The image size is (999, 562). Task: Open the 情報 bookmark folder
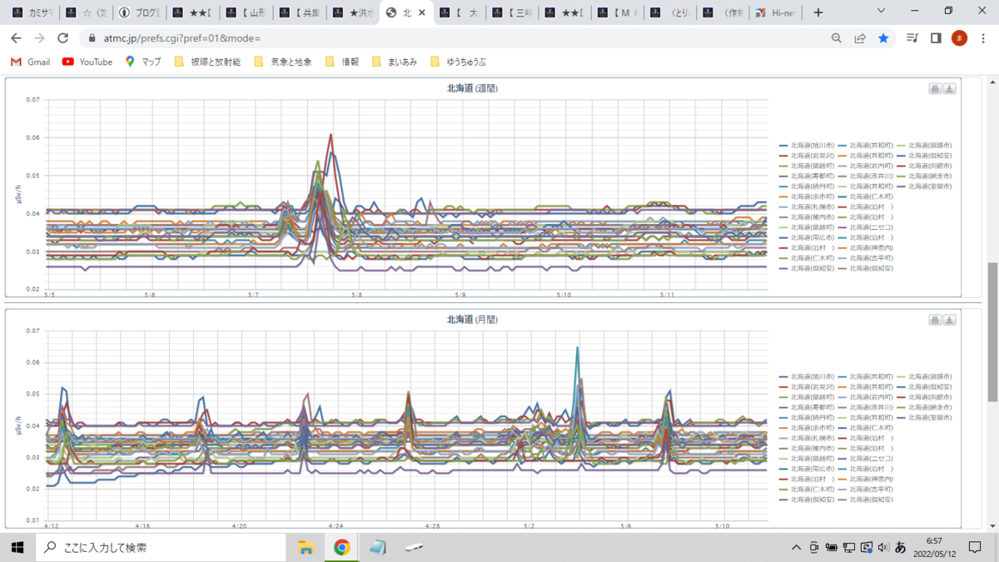[342, 62]
